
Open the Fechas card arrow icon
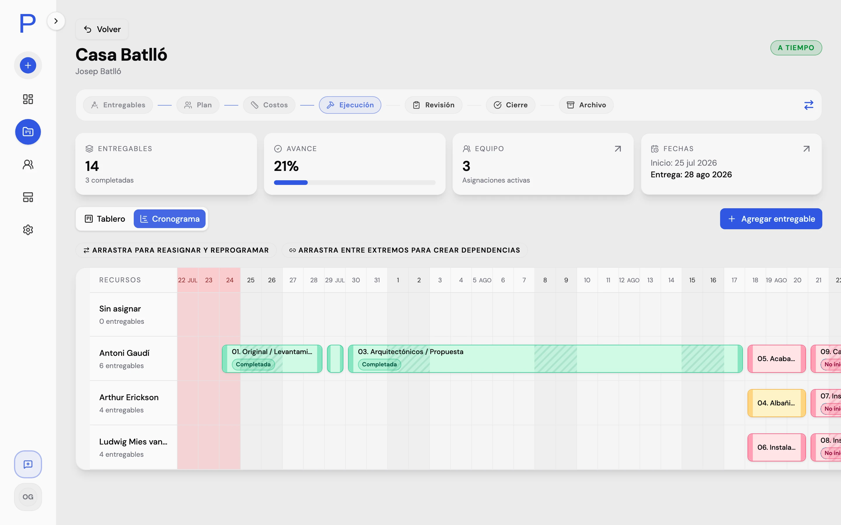pyautogui.click(x=807, y=149)
